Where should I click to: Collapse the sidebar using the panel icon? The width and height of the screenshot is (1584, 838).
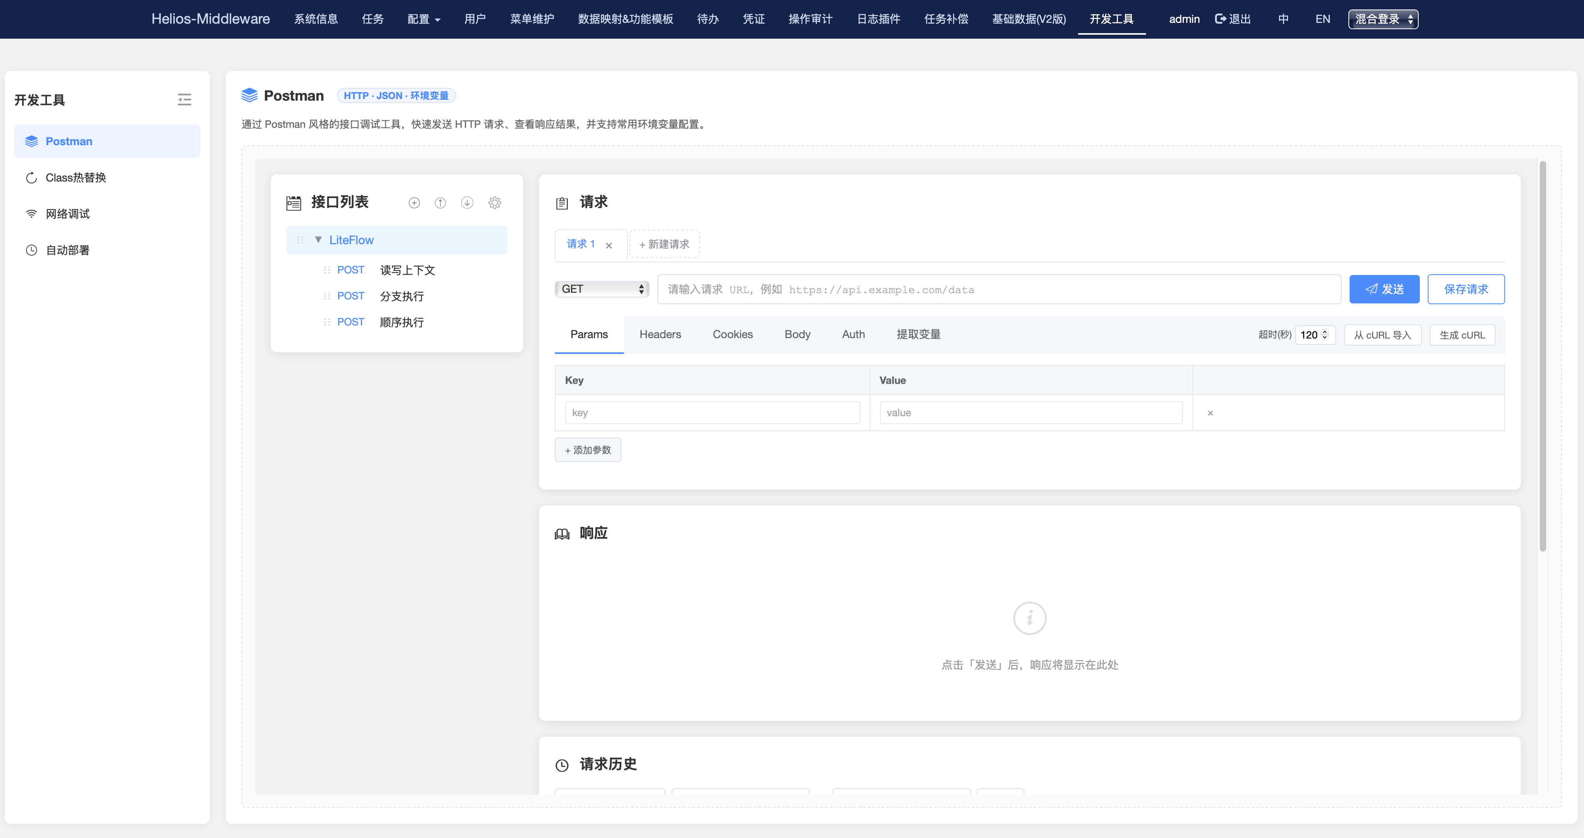click(x=184, y=99)
